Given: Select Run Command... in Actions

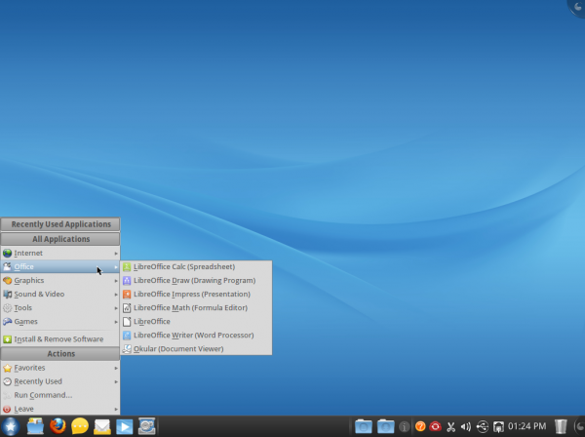Looking at the screenshot, I should [60, 395].
